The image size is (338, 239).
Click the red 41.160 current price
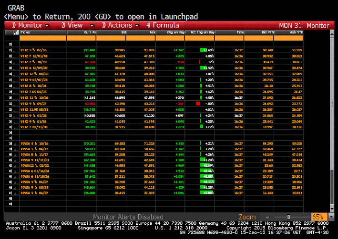pyautogui.click(x=90, y=62)
